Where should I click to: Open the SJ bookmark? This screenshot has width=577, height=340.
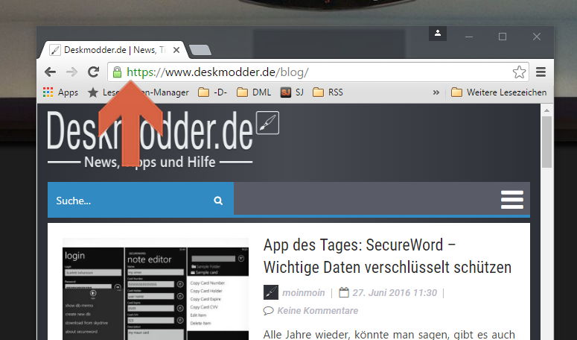(x=292, y=92)
